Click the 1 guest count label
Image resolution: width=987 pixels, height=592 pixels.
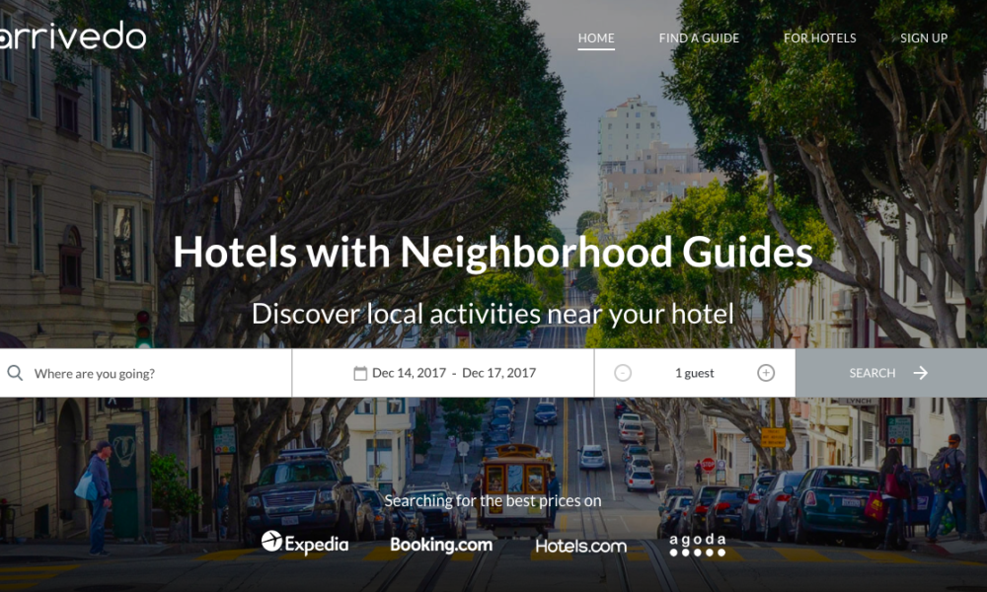[694, 373]
